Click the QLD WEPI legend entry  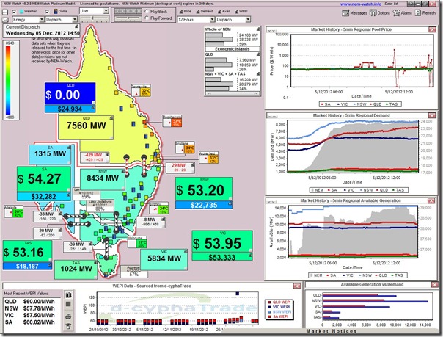tap(279, 302)
